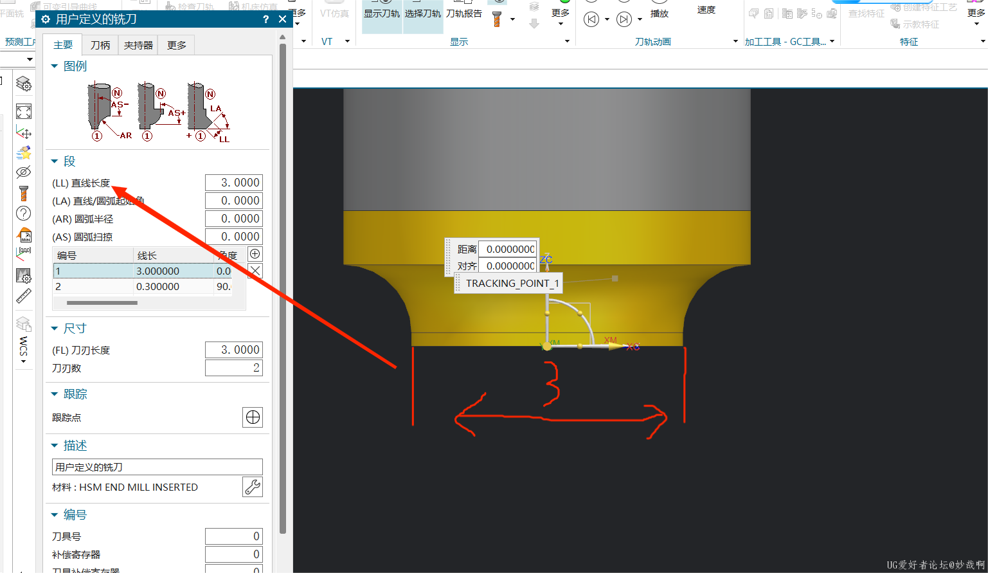This screenshot has width=988, height=573.
Task: Click the TRACKING_POINT_1 label
Action: tap(508, 283)
